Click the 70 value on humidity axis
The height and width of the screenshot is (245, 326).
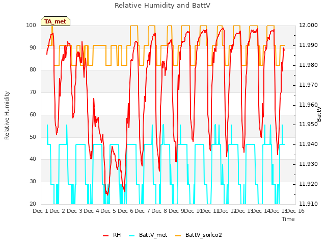[x=33, y=92]
